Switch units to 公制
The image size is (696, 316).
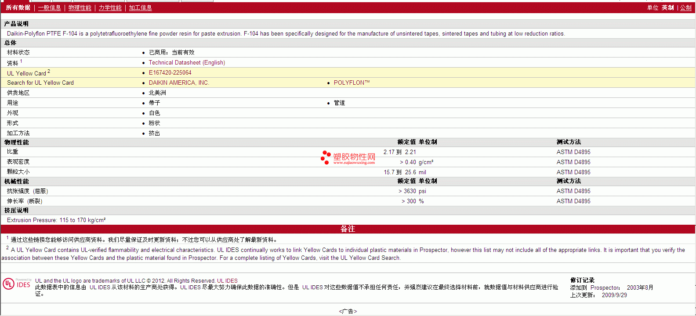click(x=686, y=8)
